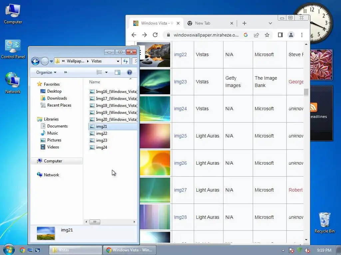Bookmark this page with the star icon

point(267,35)
